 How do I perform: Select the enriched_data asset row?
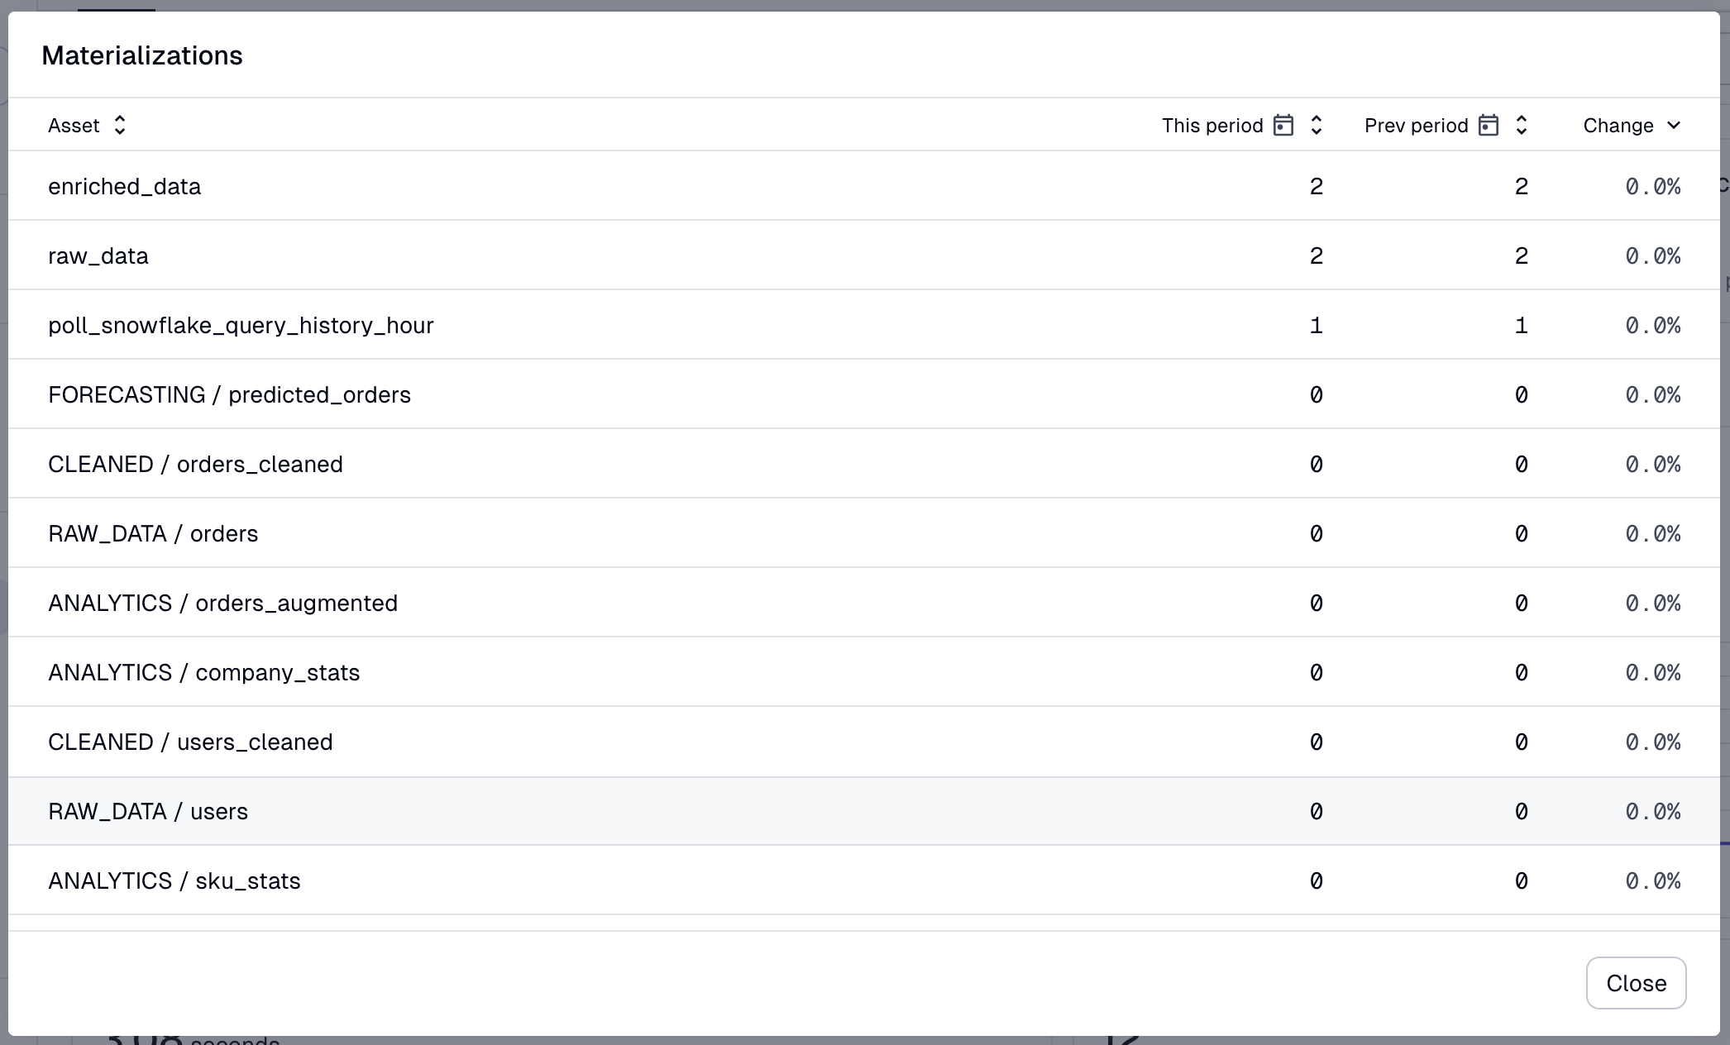(x=124, y=187)
